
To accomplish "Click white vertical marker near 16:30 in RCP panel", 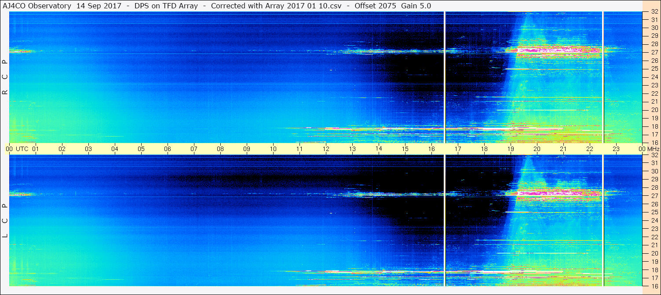I will 445,77.
